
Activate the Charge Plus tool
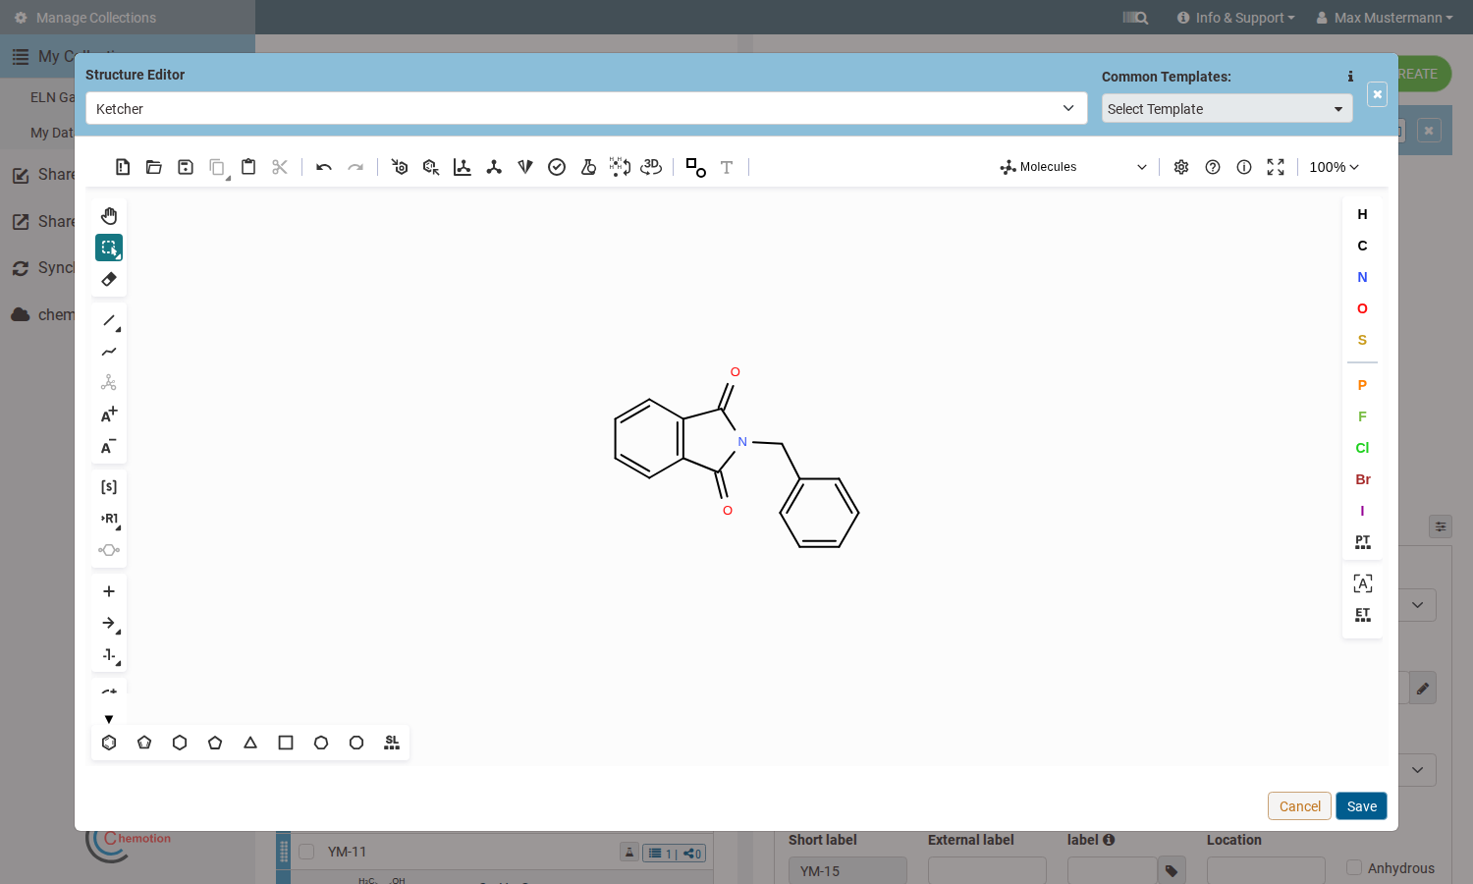coord(109,414)
